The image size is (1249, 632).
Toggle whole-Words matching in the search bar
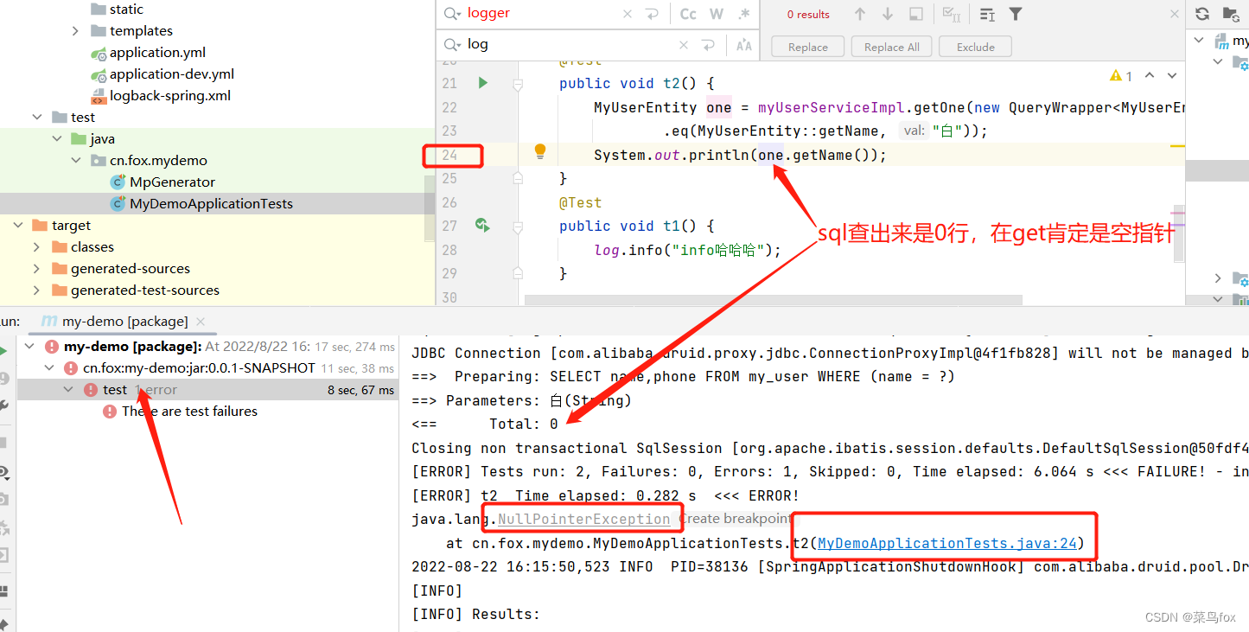[717, 14]
